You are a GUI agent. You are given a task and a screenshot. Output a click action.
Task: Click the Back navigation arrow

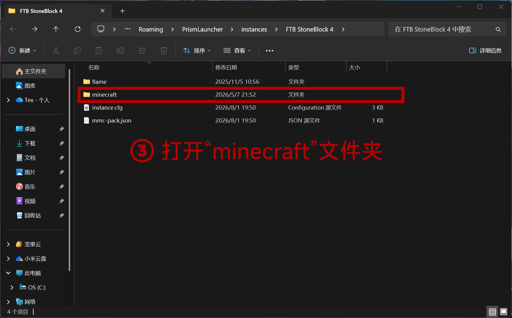point(13,29)
